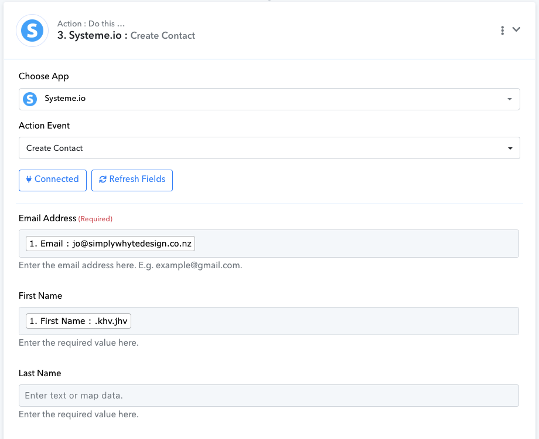Viewport: 539px width, 439px height.
Task: Open the Action Event dropdown
Action: (x=269, y=148)
